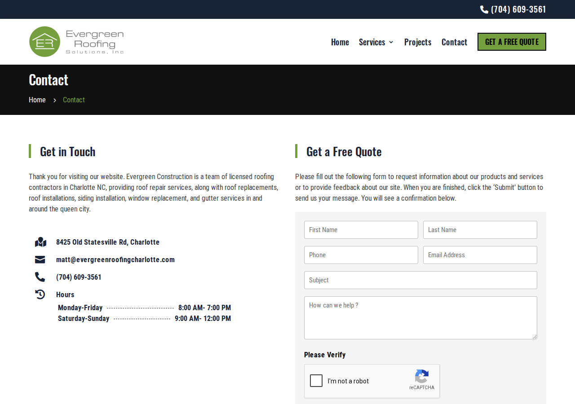575x404 pixels.
Task: Focus the Phone input field
Action: [x=361, y=255]
